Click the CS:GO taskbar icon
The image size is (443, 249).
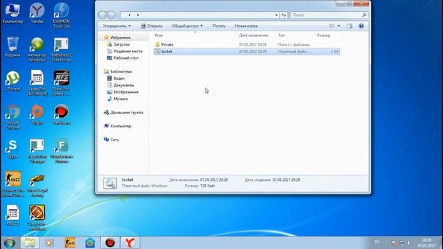(70, 243)
